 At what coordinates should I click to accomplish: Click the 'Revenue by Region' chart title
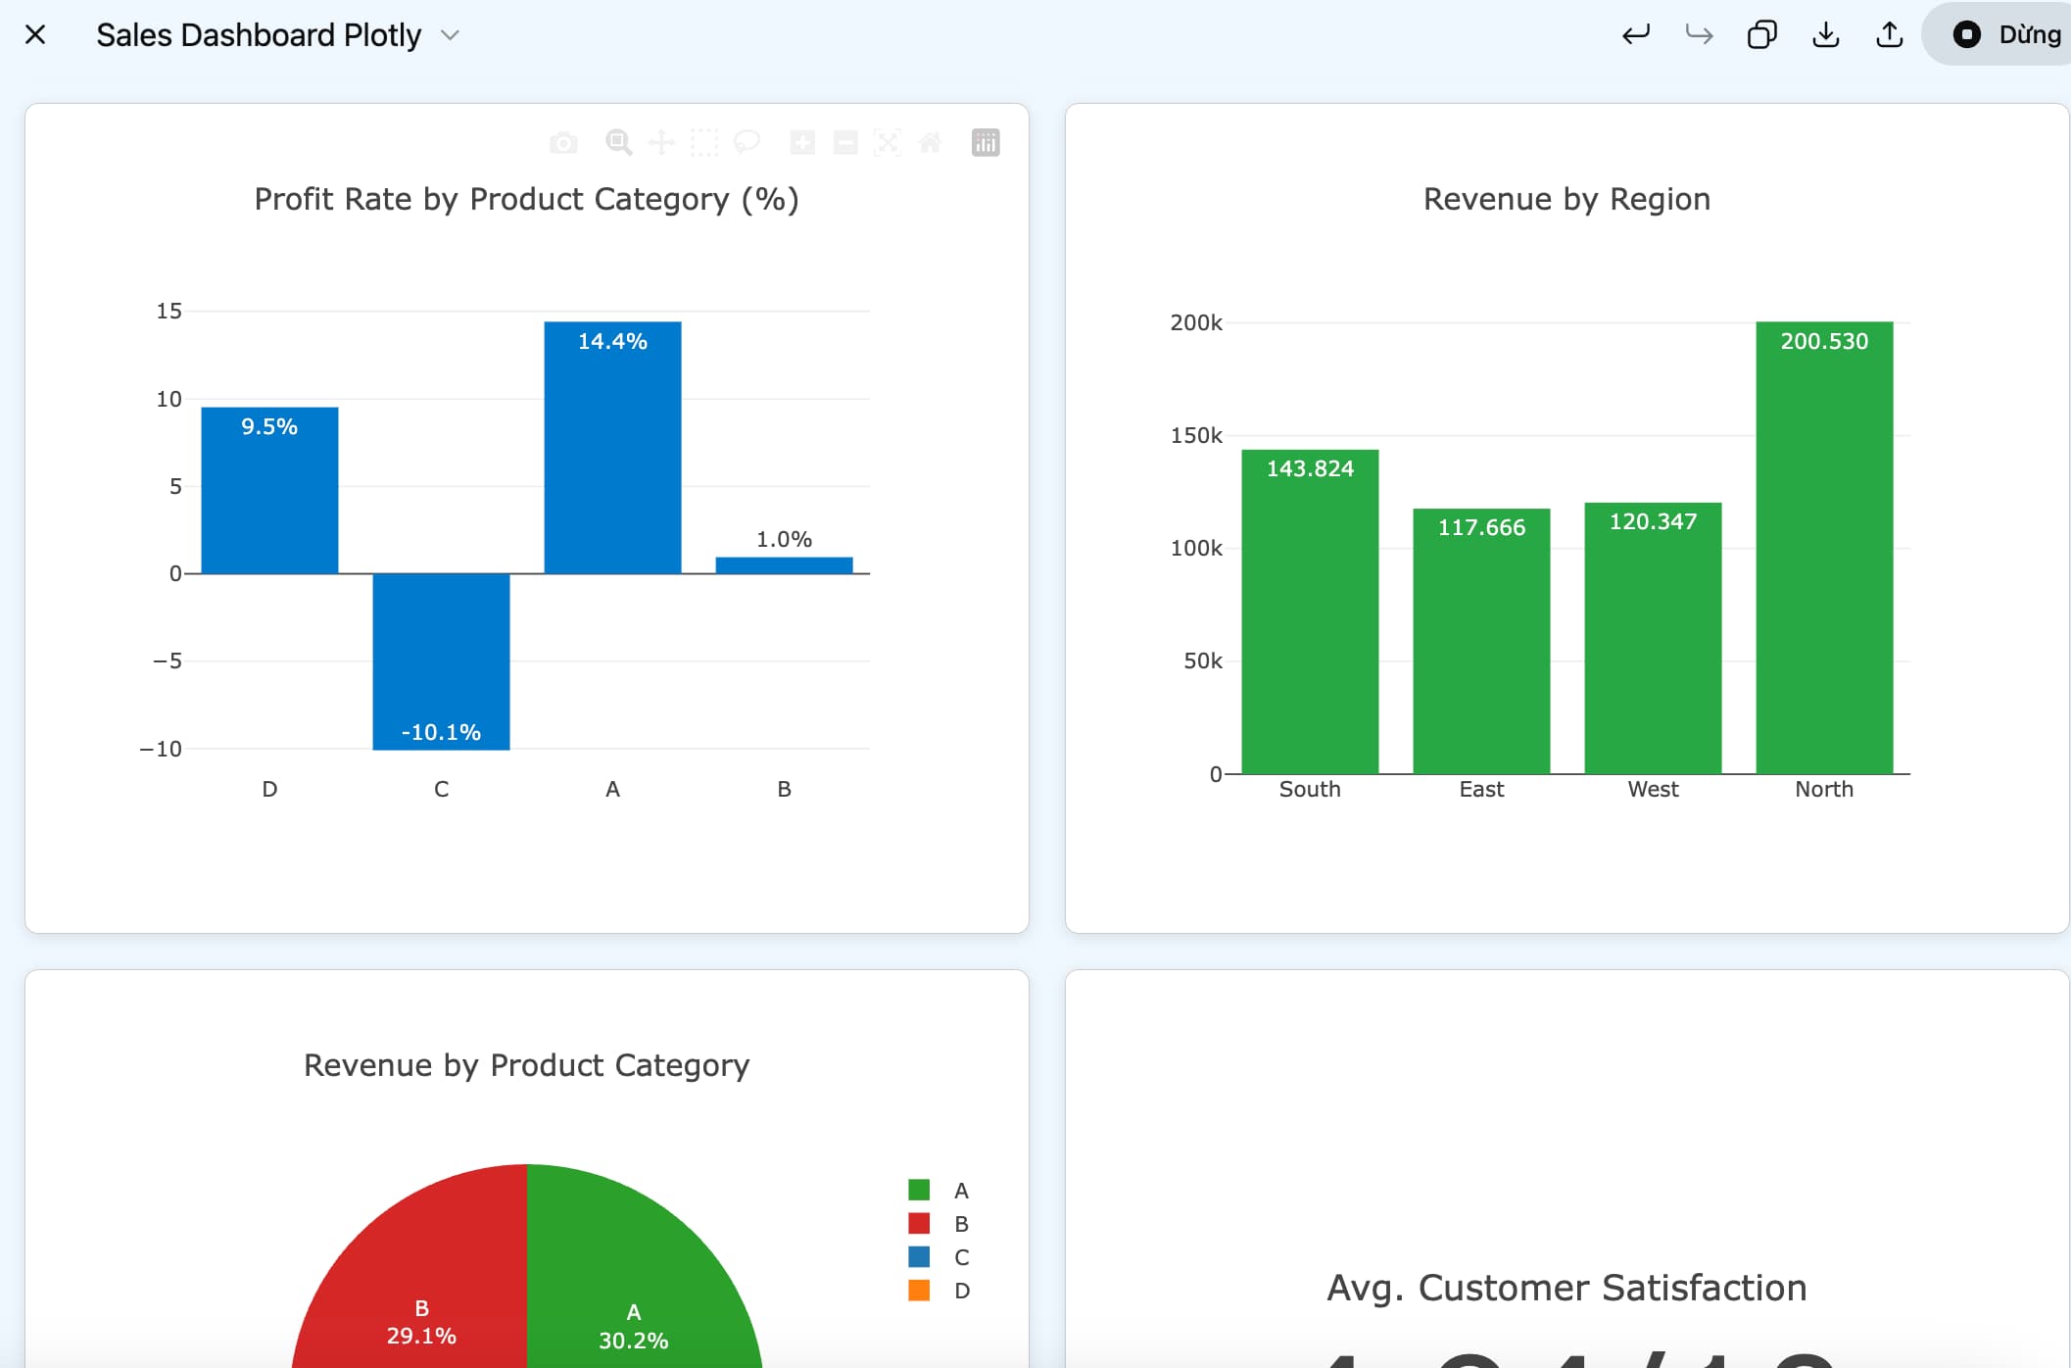1566,199
